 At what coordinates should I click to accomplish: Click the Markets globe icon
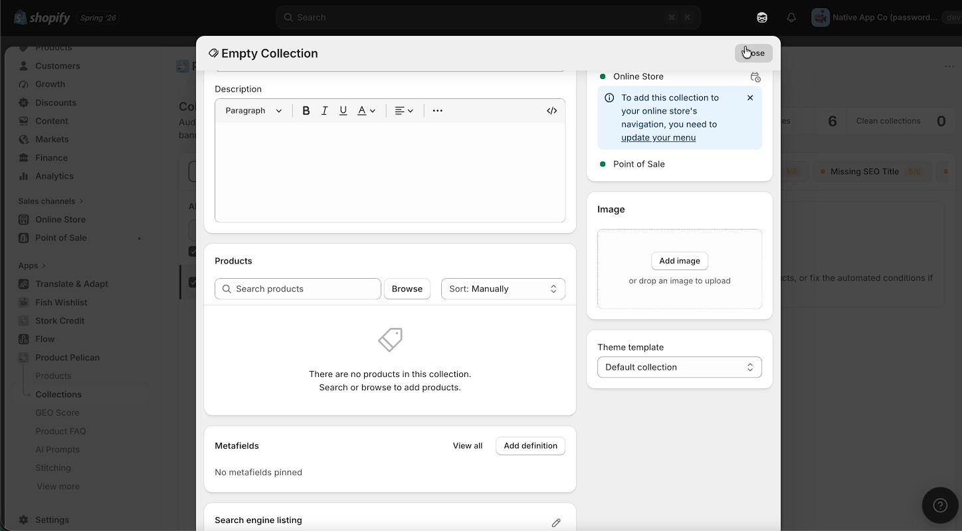[24, 139]
